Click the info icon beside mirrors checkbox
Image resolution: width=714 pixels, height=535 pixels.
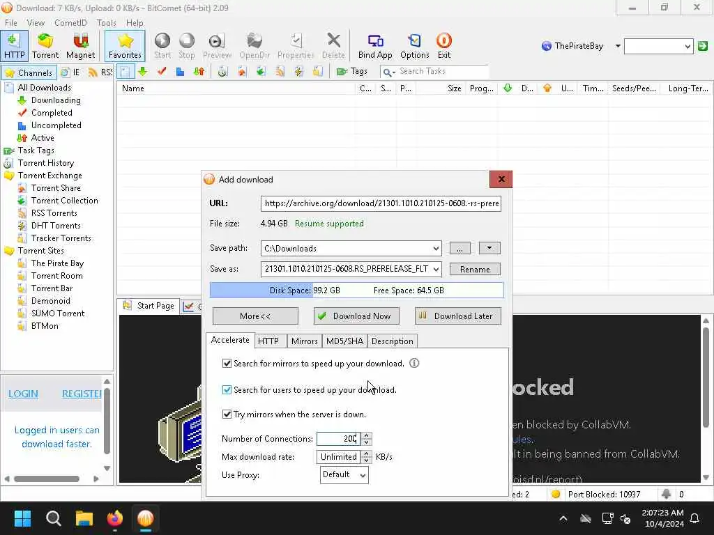[x=414, y=363]
